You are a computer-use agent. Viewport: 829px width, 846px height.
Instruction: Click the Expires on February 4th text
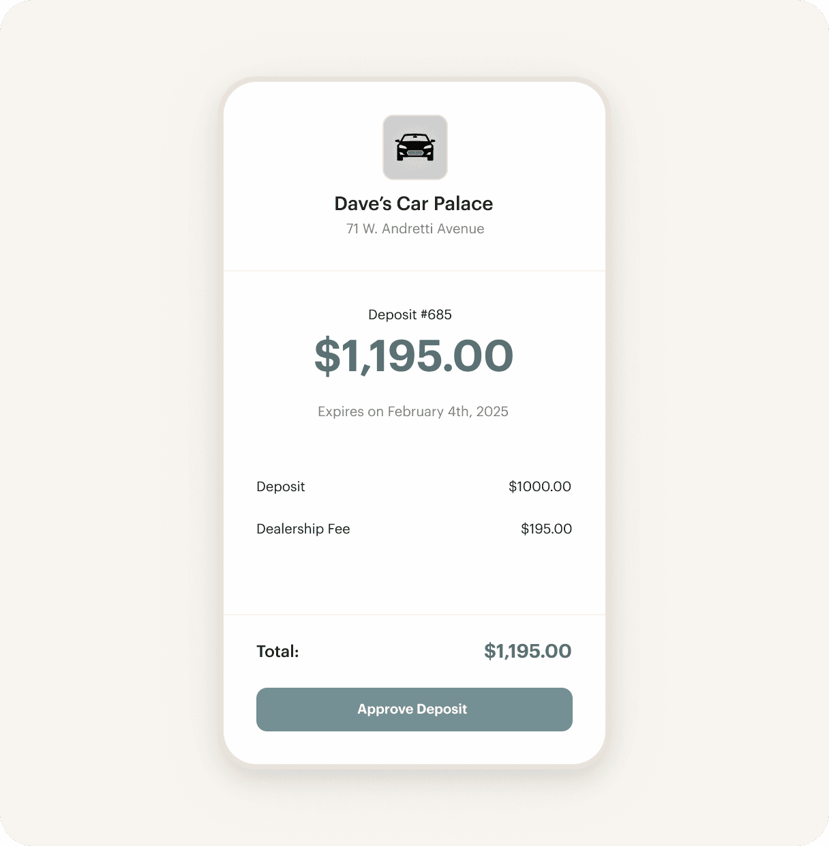pos(412,411)
